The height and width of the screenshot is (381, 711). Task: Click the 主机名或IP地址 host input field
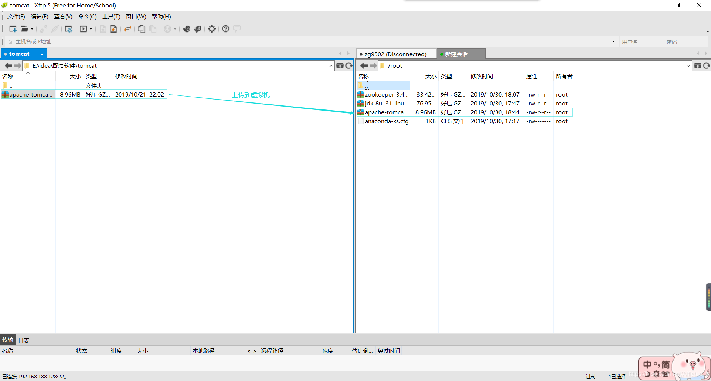coord(311,42)
